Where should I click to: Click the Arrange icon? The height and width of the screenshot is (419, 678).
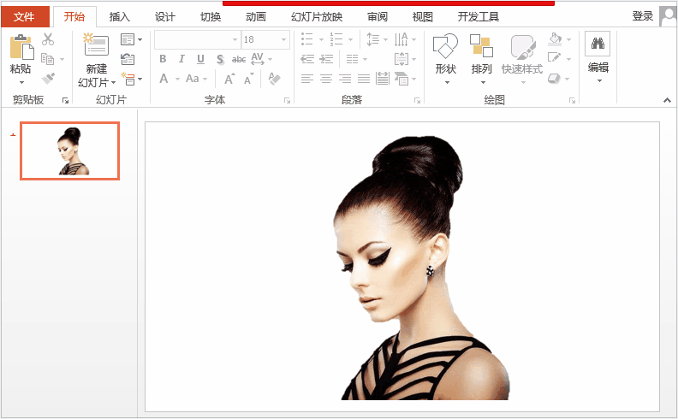coord(481,46)
